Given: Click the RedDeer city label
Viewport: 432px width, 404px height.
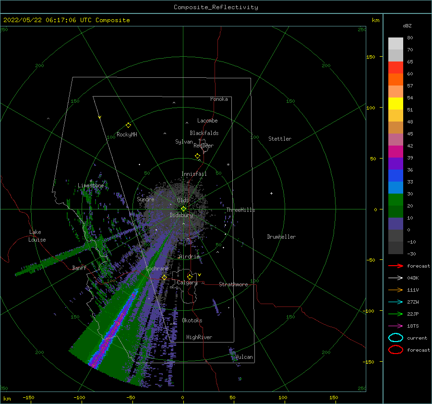Looking at the screenshot, I should tap(204, 146).
